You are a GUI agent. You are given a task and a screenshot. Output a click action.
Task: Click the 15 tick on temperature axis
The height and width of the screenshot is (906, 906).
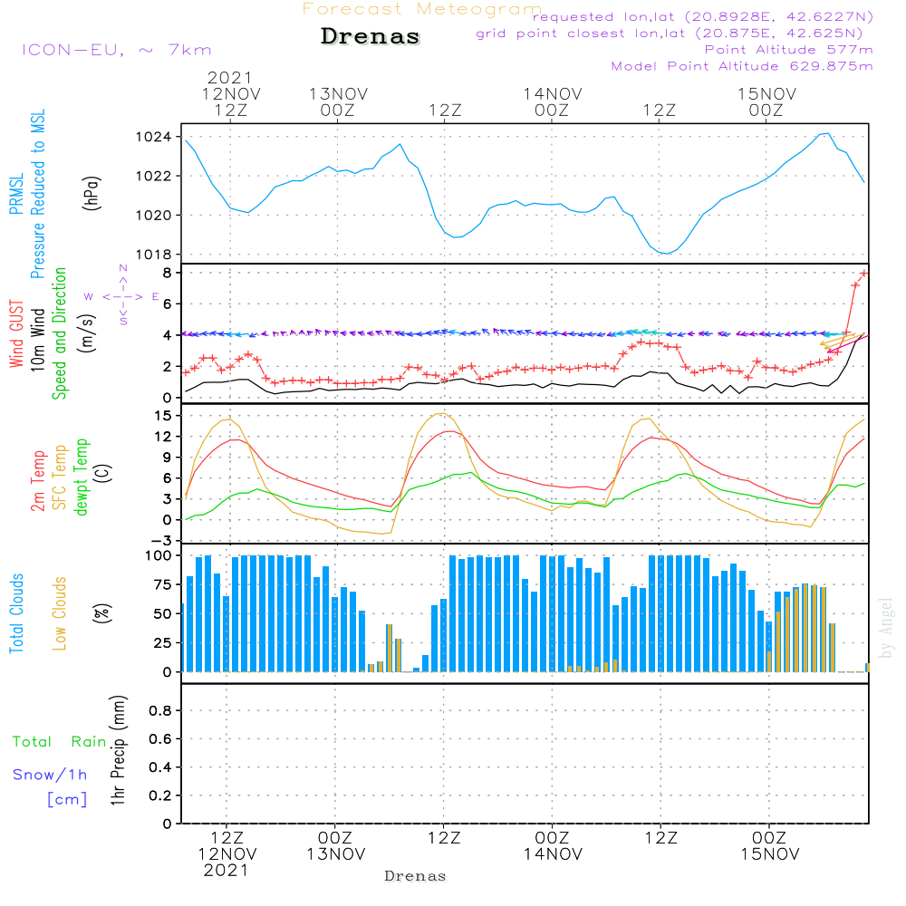(163, 416)
